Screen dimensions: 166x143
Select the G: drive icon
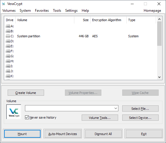(8, 56)
